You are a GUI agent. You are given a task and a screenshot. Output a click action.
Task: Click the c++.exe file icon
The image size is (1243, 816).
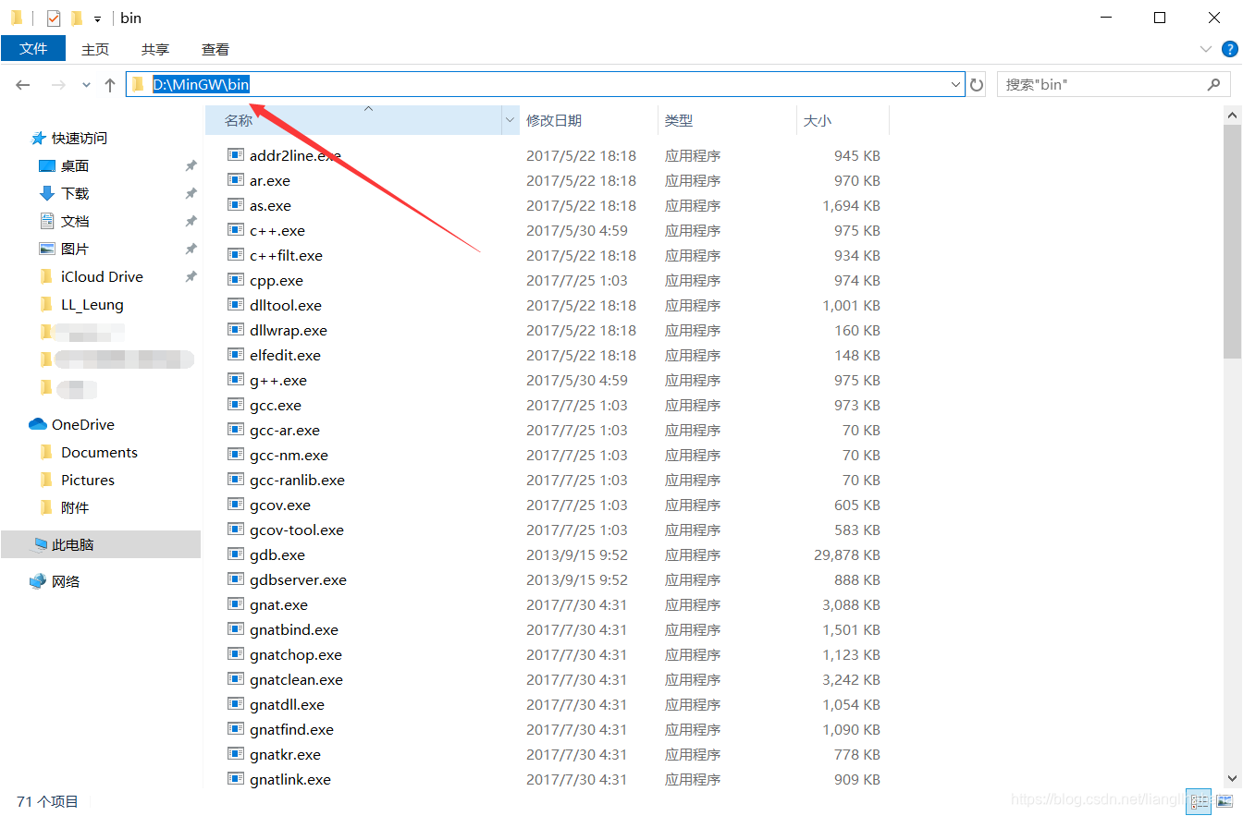point(235,230)
